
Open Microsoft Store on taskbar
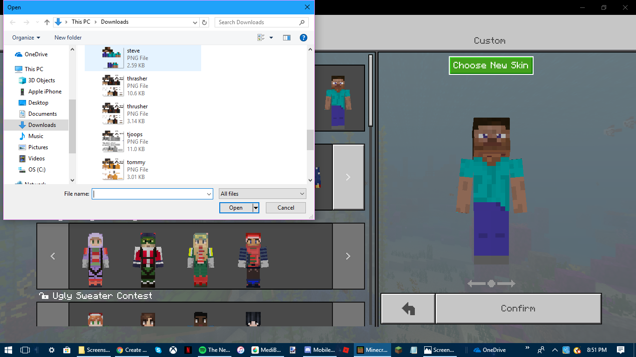67,350
